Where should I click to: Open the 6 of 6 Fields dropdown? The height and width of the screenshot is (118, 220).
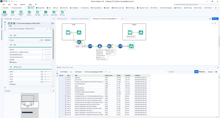coord(65,72)
